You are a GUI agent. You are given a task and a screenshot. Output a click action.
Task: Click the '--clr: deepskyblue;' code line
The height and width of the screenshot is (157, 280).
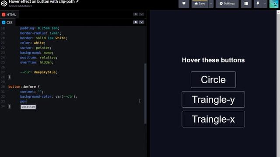pyautogui.click(x=39, y=72)
